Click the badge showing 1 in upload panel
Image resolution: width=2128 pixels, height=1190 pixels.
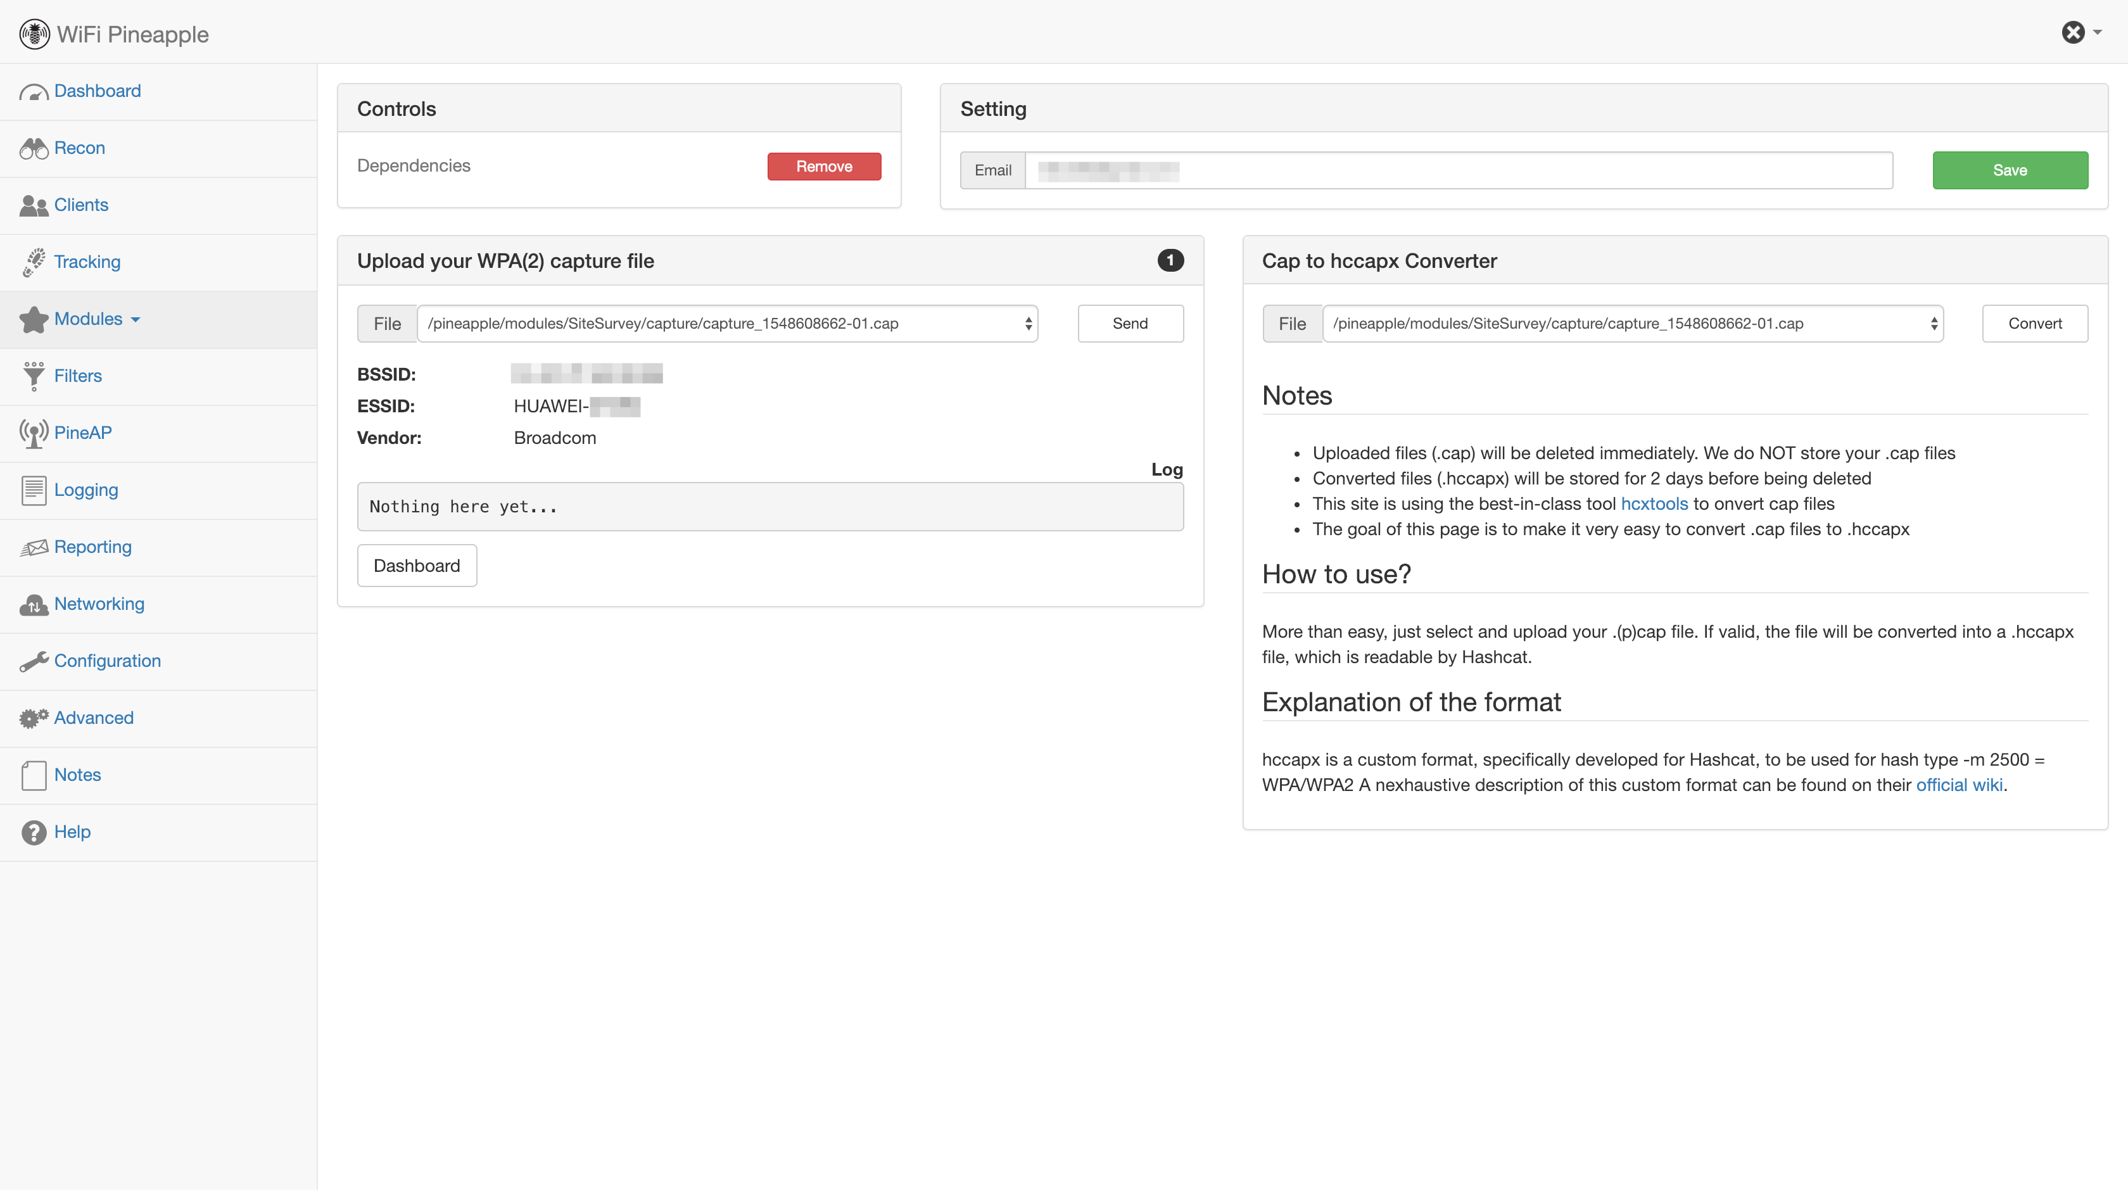[x=1170, y=260]
